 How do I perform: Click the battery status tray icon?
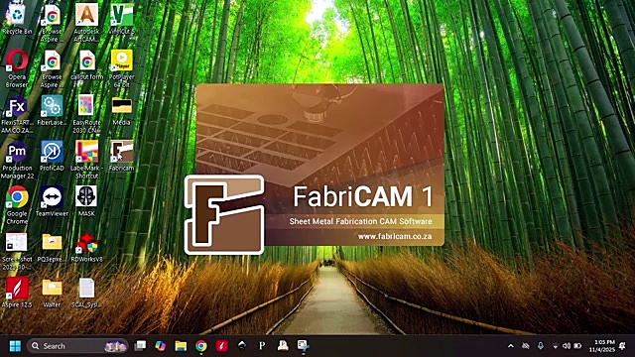pyautogui.click(x=577, y=346)
